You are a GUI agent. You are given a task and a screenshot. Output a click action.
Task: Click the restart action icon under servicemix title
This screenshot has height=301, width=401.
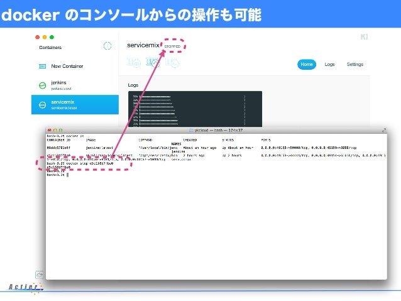click(x=153, y=62)
